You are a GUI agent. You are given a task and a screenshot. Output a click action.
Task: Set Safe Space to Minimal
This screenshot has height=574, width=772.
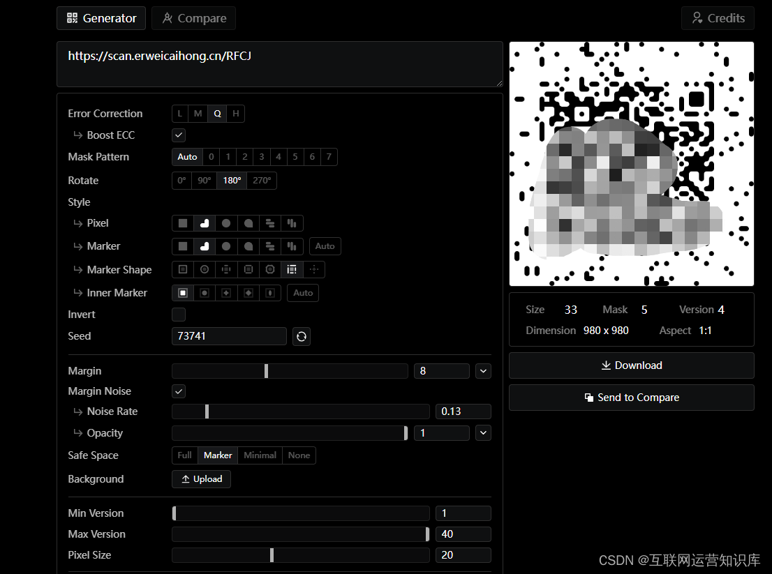click(260, 455)
